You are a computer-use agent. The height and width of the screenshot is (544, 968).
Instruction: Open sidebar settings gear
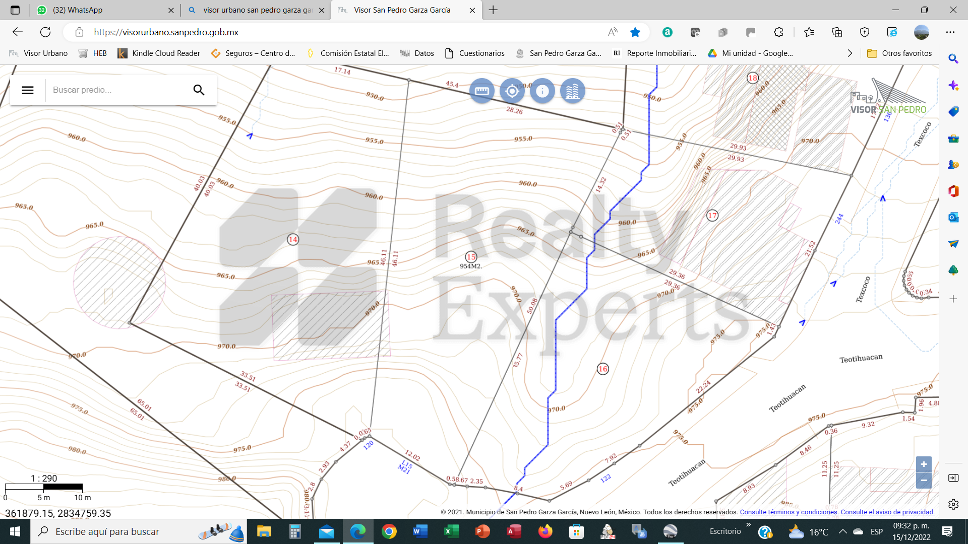953,504
